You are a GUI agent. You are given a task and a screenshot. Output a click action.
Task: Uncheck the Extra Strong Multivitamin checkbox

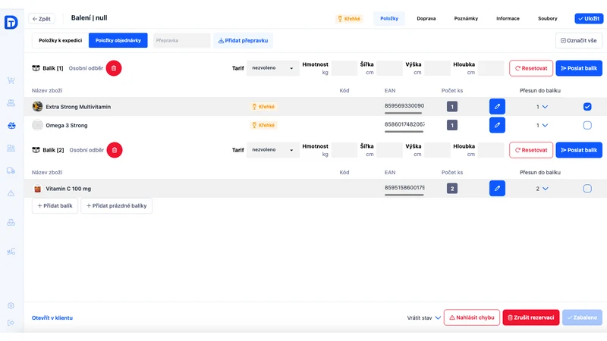click(x=587, y=107)
